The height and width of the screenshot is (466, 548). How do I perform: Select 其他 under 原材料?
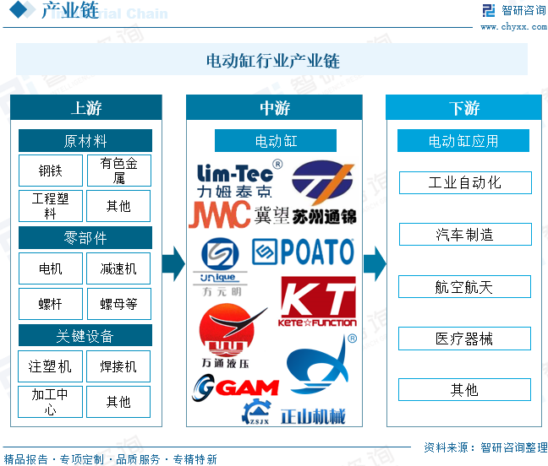pos(118,206)
